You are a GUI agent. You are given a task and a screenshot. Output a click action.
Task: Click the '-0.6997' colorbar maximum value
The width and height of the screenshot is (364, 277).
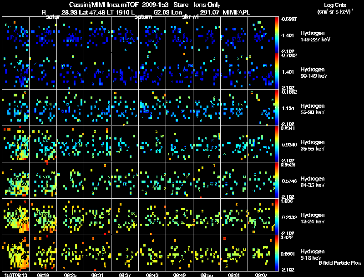tap(288, 19)
